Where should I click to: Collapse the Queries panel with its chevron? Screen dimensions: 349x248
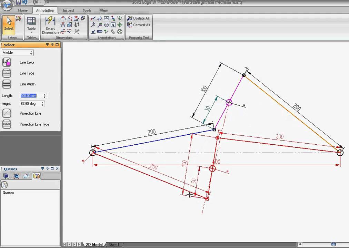pyautogui.click(x=43, y=169)
